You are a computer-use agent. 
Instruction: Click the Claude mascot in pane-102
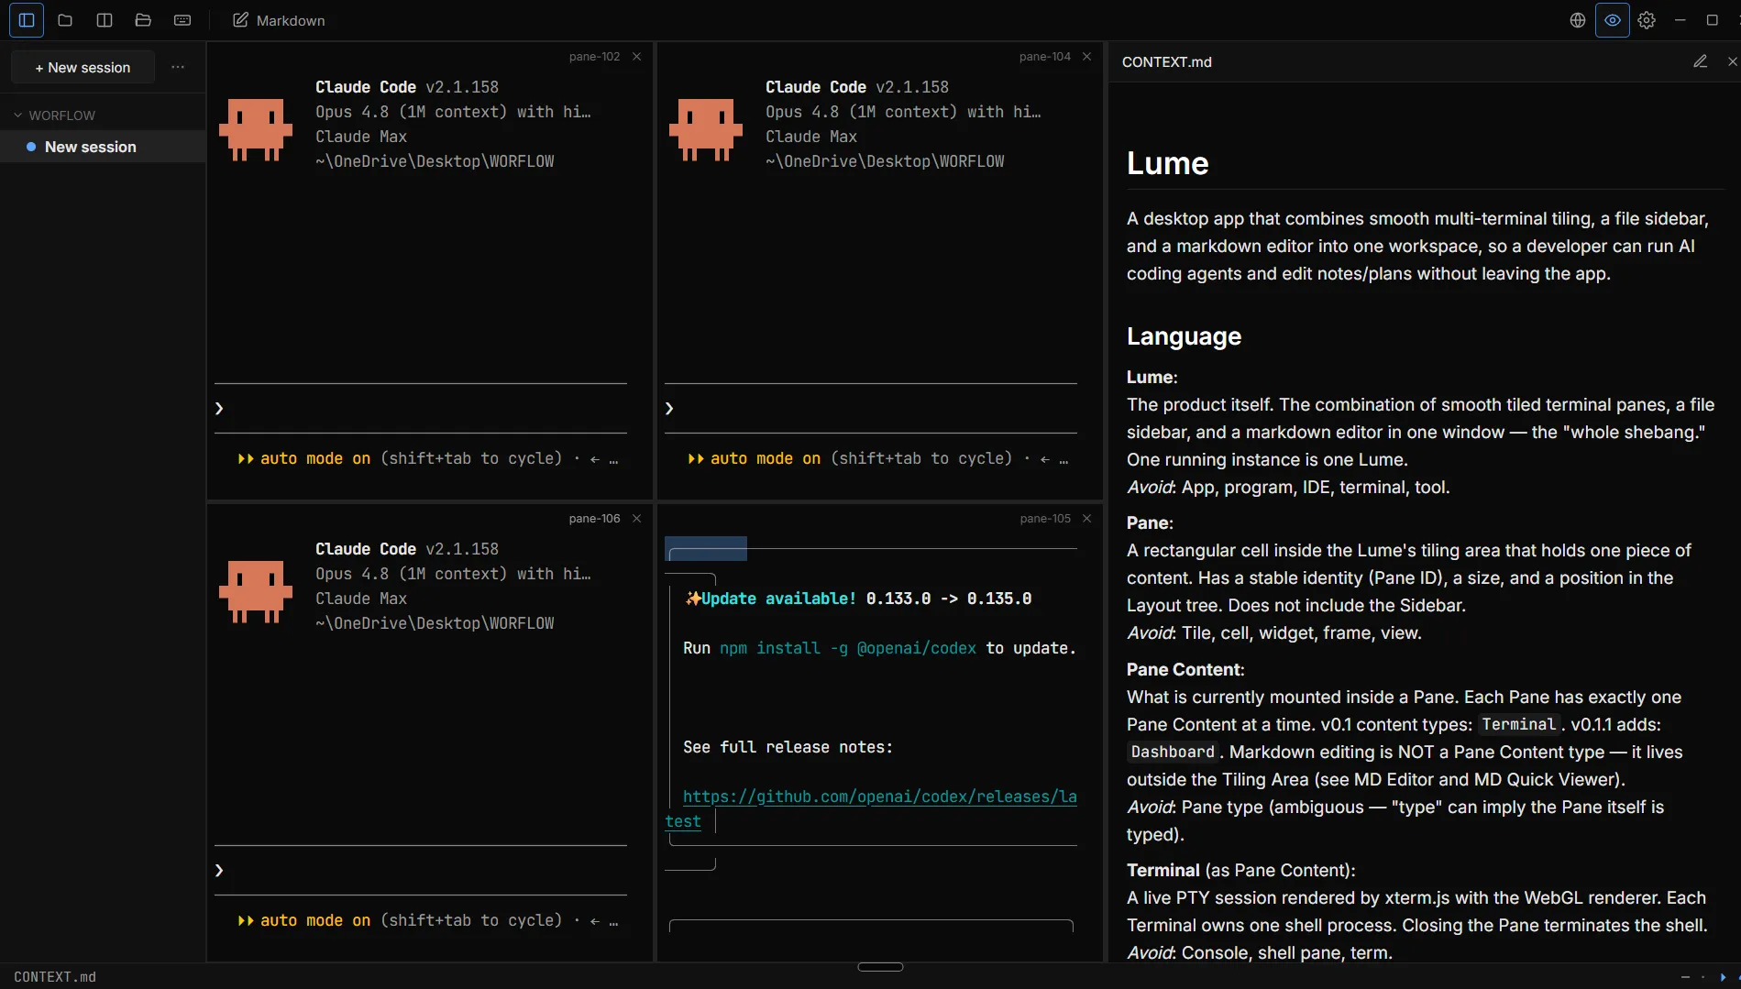point(256,129)
